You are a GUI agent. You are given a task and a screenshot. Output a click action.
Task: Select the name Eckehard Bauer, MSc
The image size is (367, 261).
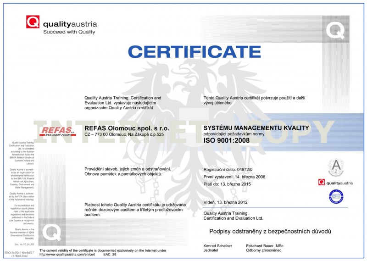265,246
